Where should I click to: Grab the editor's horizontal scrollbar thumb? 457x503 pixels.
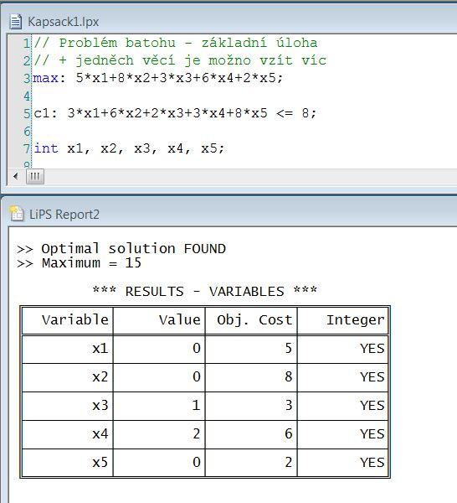coord(35,176)
